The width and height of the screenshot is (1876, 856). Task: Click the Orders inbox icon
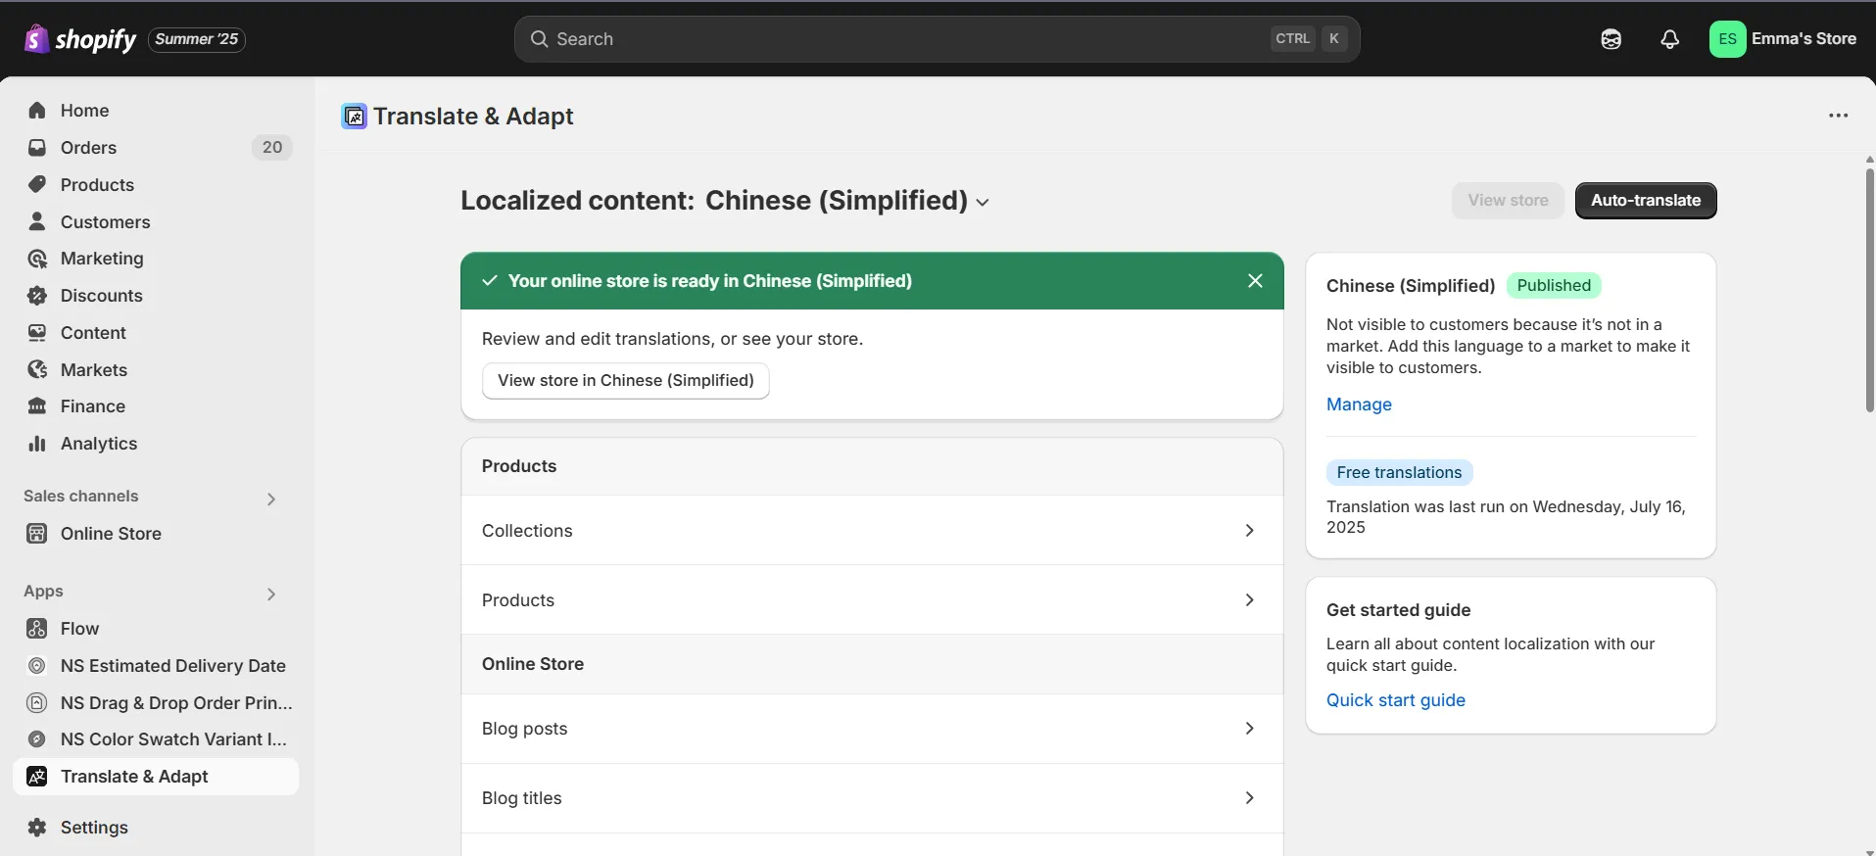(37, 148)
